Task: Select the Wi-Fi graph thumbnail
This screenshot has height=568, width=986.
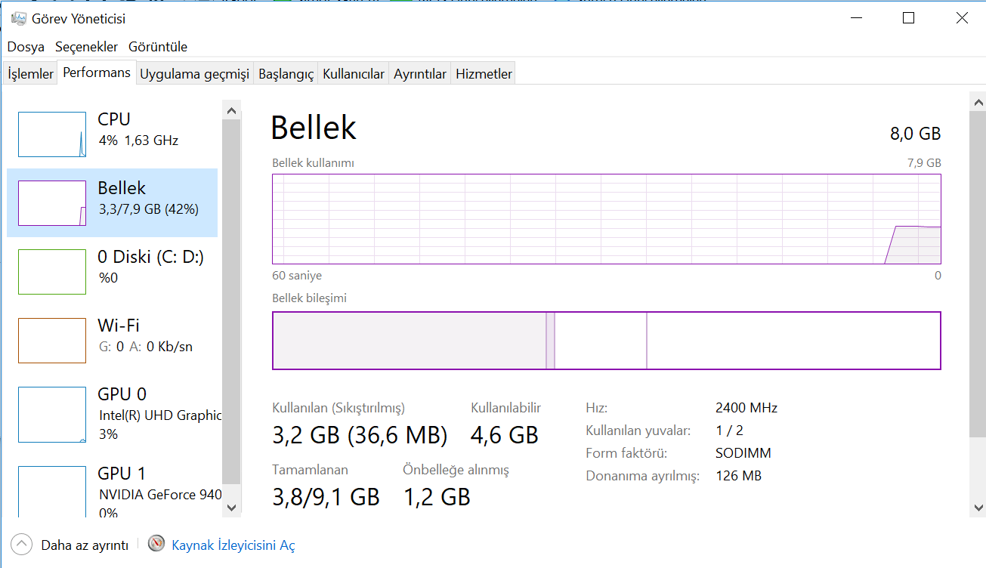Action: pyautogui.click(x=52, y=341)
